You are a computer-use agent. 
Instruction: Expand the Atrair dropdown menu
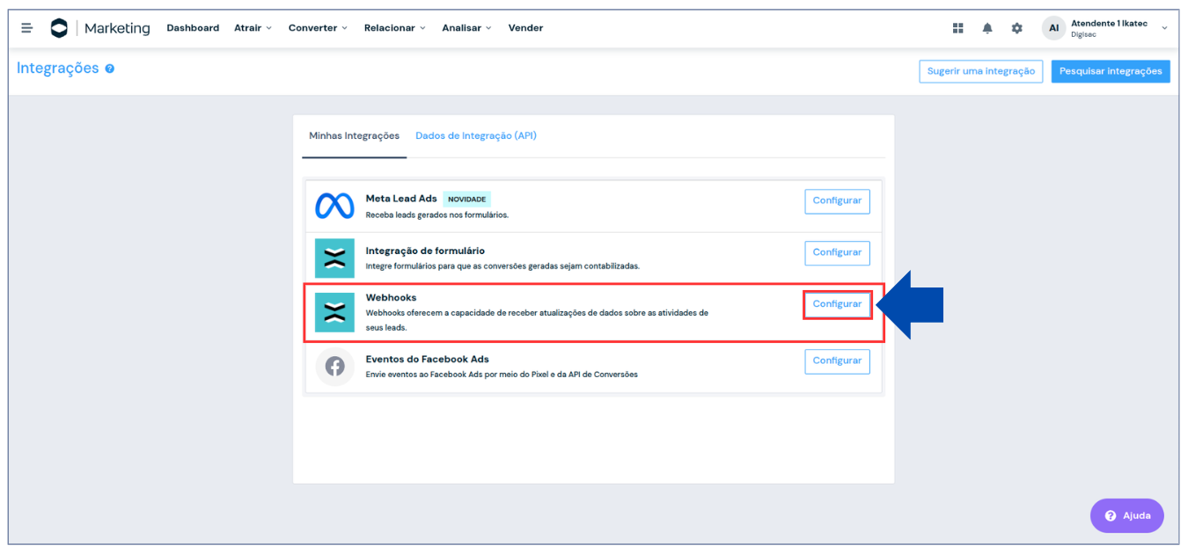pyautogui.click(x=253, y=28)
